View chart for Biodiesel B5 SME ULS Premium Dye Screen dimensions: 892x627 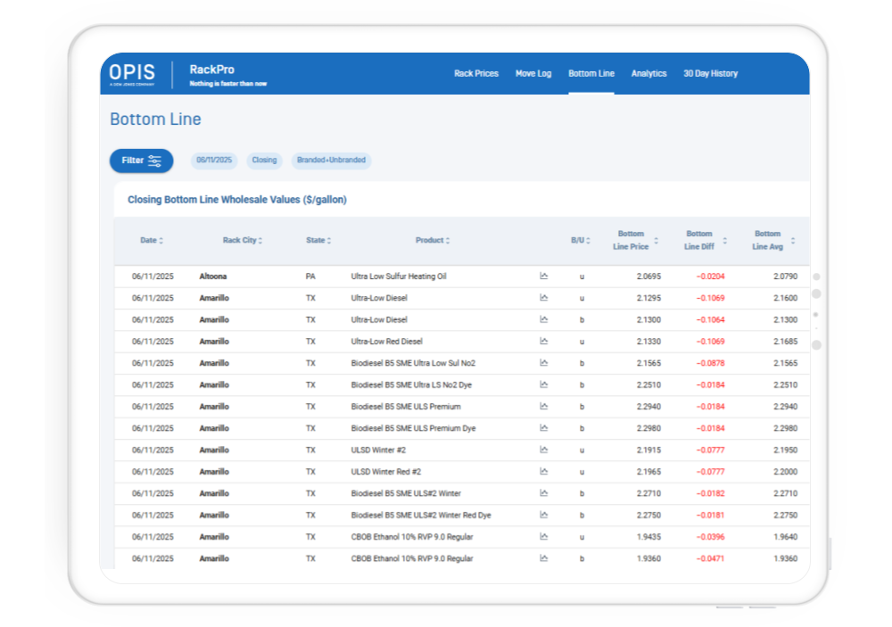[x=544, y=428]
